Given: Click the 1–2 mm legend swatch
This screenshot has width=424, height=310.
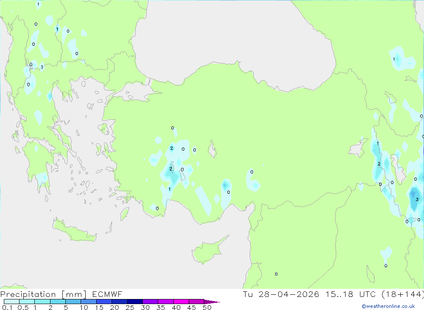Looking at the screenshot, I should click(x=42, y=302).
